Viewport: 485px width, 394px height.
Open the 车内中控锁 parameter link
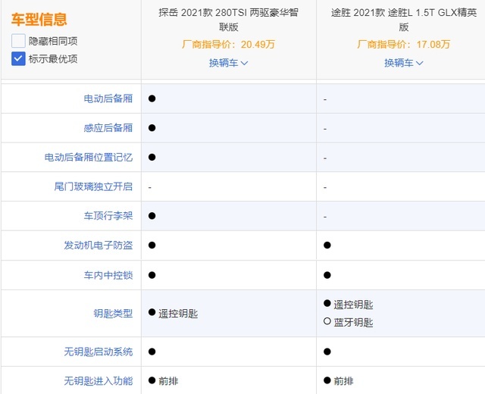pyautogui.click(x=108, y=275)
